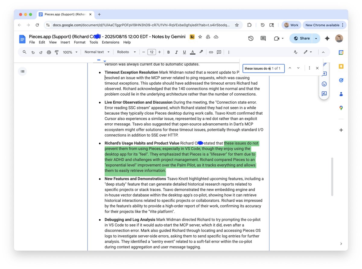
Task: Open Google Keep side panel
Action: coord(341,66)
